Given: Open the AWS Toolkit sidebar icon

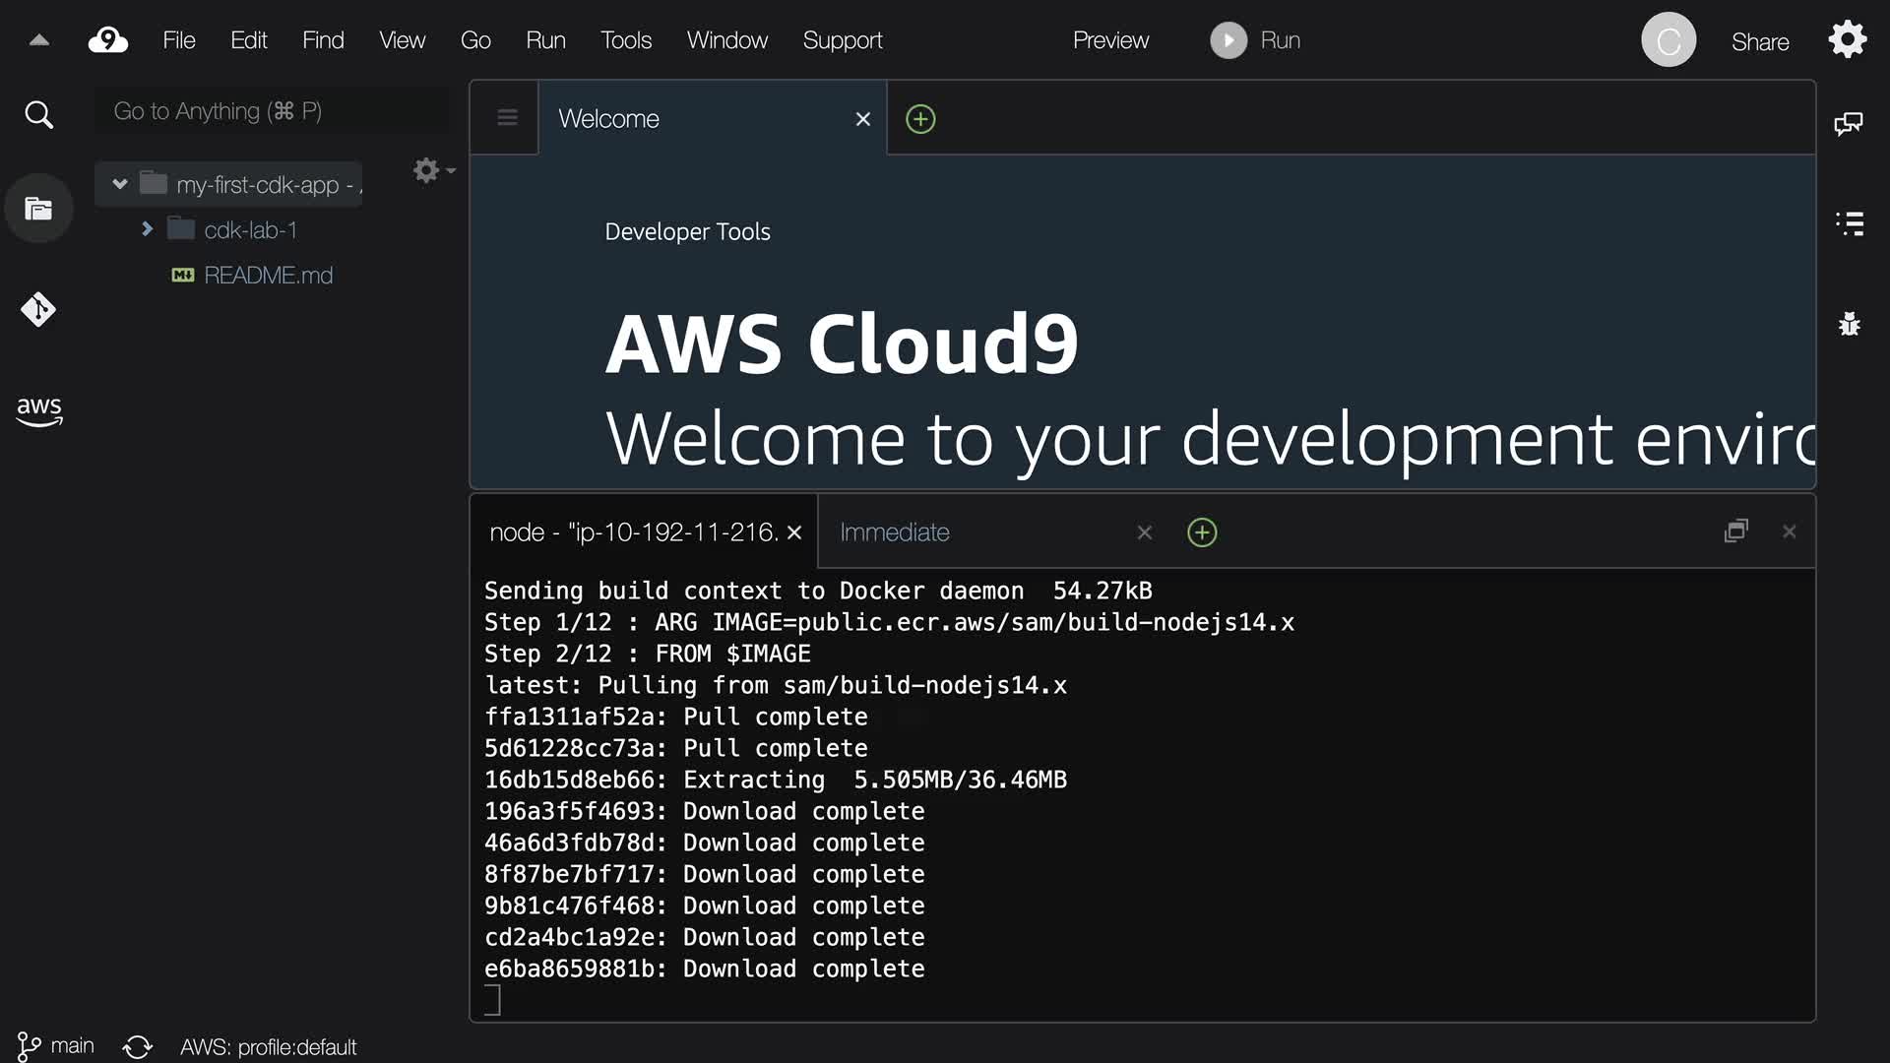Looking at the screenshot, I should [38, 410].
